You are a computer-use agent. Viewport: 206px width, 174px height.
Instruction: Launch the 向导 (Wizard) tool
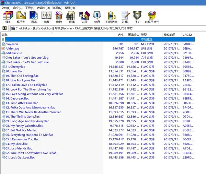pos(84,17)
